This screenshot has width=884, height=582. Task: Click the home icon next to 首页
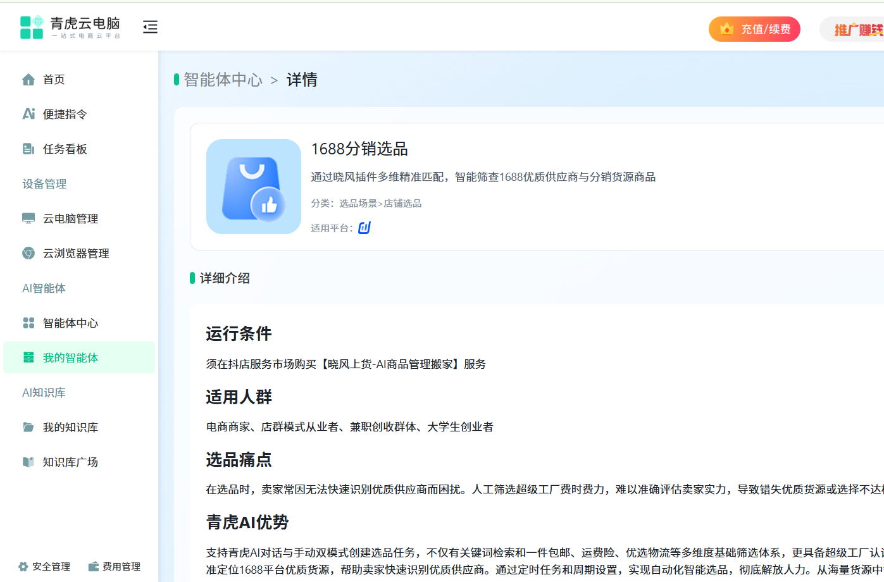28,80
